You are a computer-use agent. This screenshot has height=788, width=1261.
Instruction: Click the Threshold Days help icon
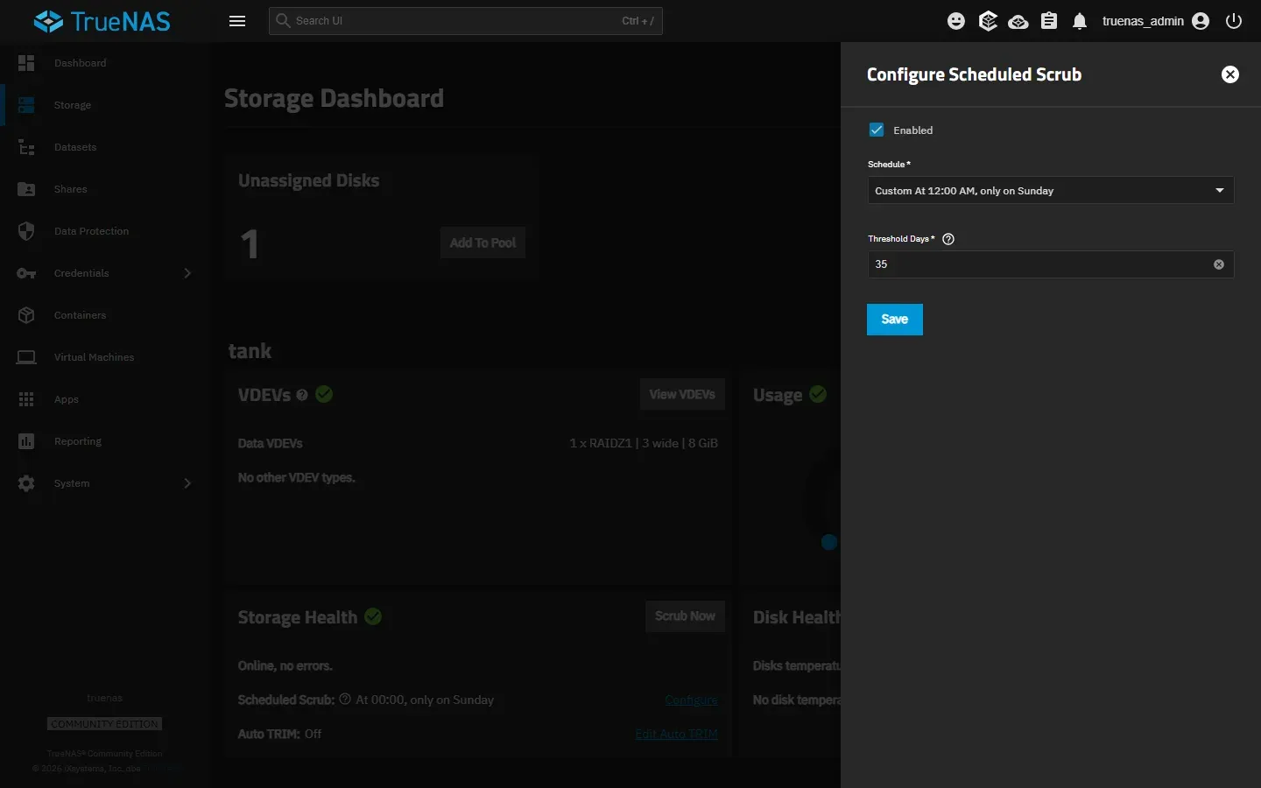(948, 238)
